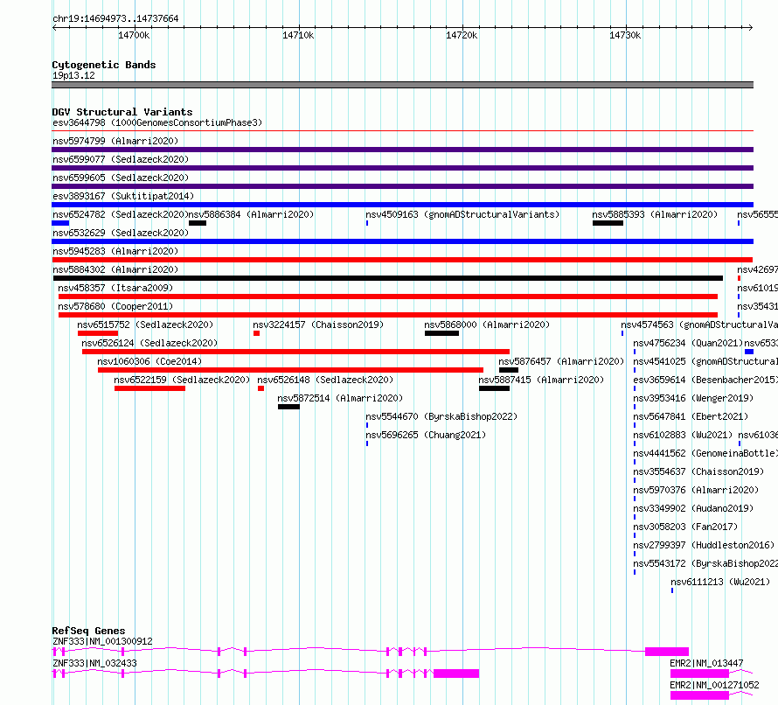778x705 pixels.
Task: Click the DGV Structural Variants track title
Action: [x=122, y=112]
